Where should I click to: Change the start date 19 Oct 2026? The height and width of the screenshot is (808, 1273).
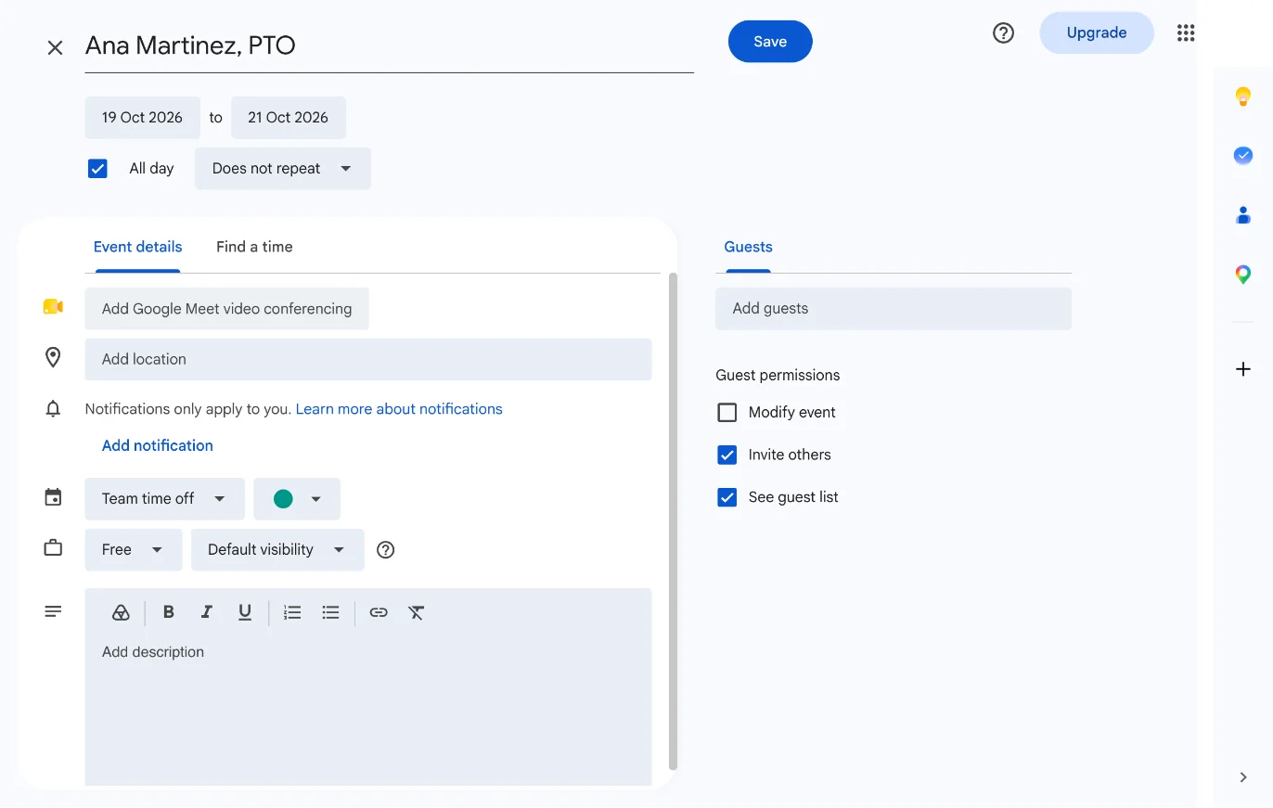click(143, 118)
